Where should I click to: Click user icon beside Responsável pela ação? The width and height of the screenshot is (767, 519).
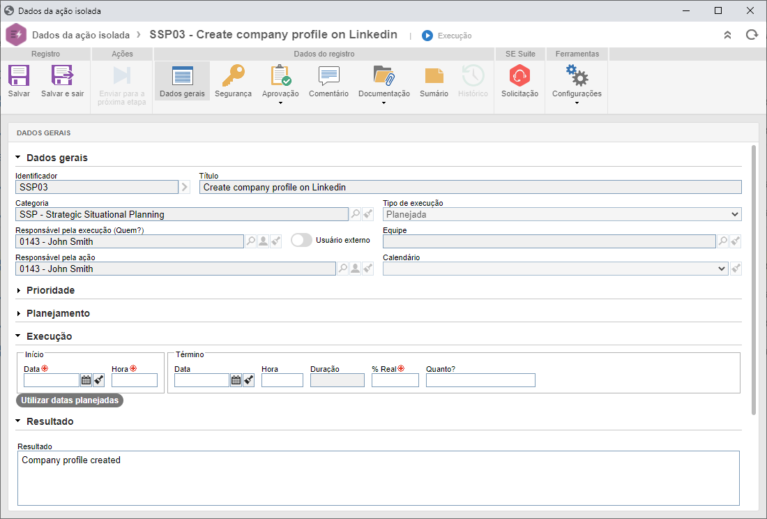coord(356,269)
